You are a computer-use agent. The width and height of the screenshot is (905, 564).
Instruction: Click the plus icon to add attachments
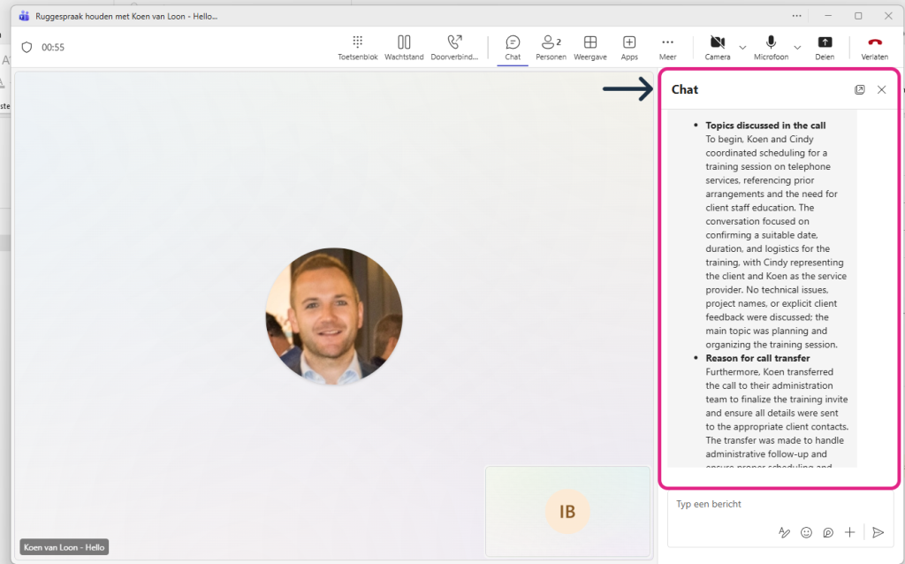click(x=849, y=532)
